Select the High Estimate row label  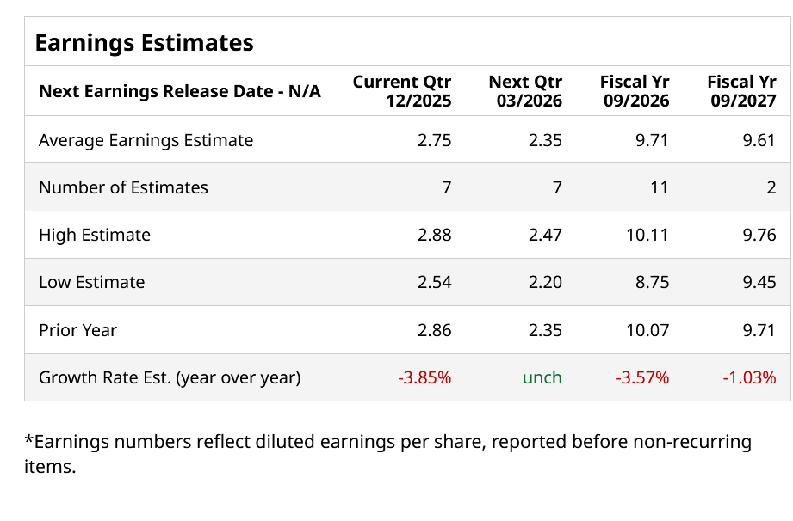click(x=95, y=235)
